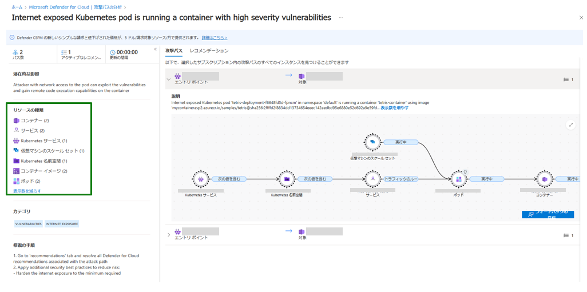Viewport: 587px width, 292px height.
Task: Click the 表示数を減らす link
Action: click(27, 191)
